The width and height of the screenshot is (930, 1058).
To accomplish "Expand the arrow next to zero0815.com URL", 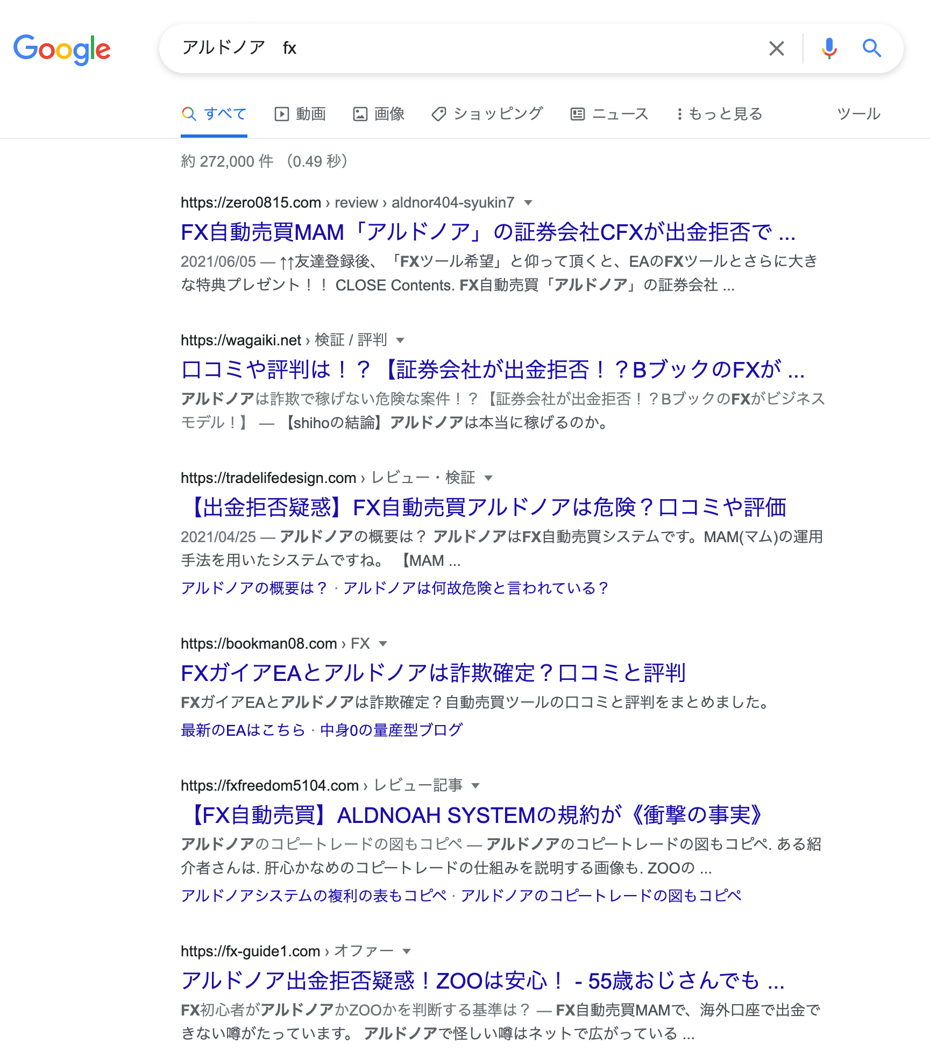I will [528, 203].
